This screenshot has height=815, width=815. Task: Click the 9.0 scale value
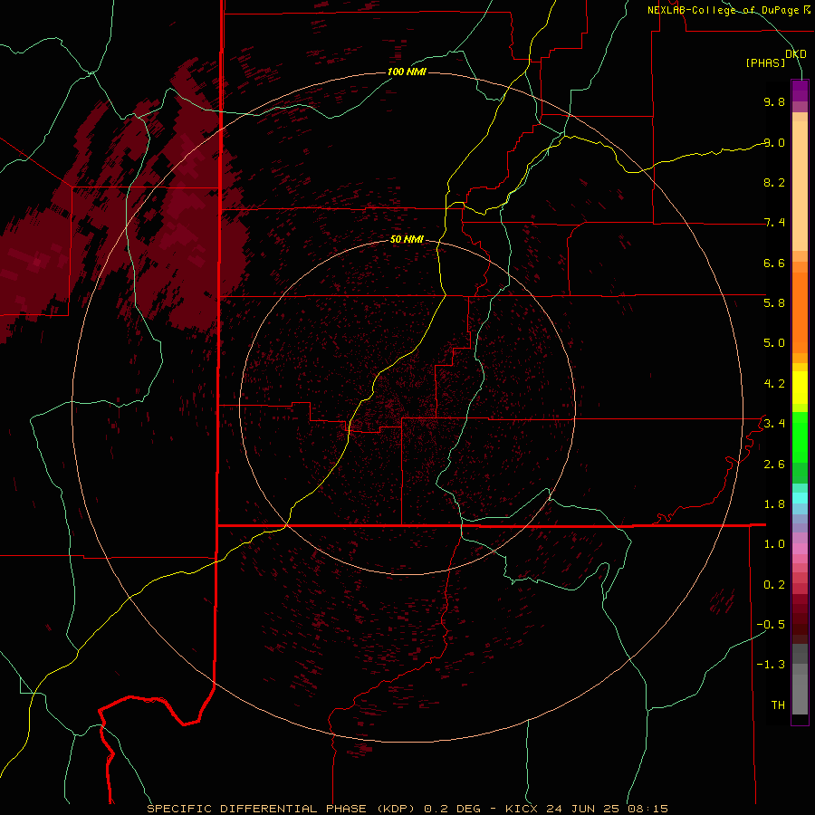pyautogui.click(x=774, y=142)
